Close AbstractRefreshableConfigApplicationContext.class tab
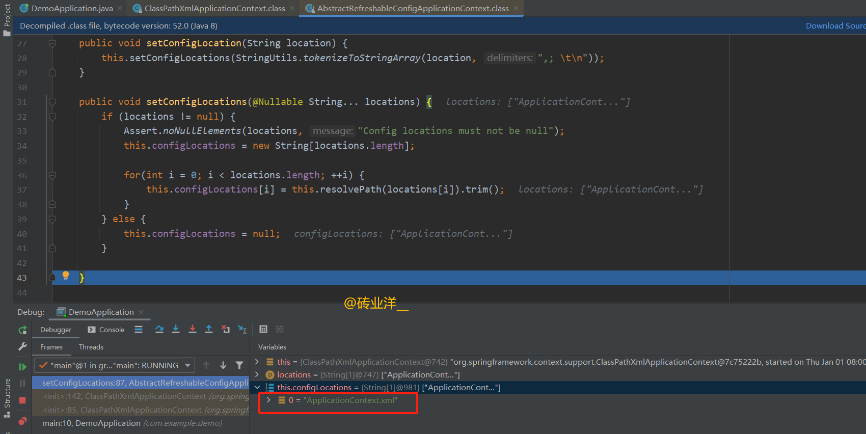Image resolution: width=866 pixels, height=434 pixels. point(516,8)
